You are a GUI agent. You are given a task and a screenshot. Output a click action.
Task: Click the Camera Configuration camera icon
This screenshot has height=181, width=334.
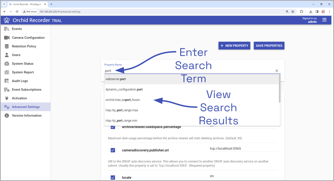point(7,38)
